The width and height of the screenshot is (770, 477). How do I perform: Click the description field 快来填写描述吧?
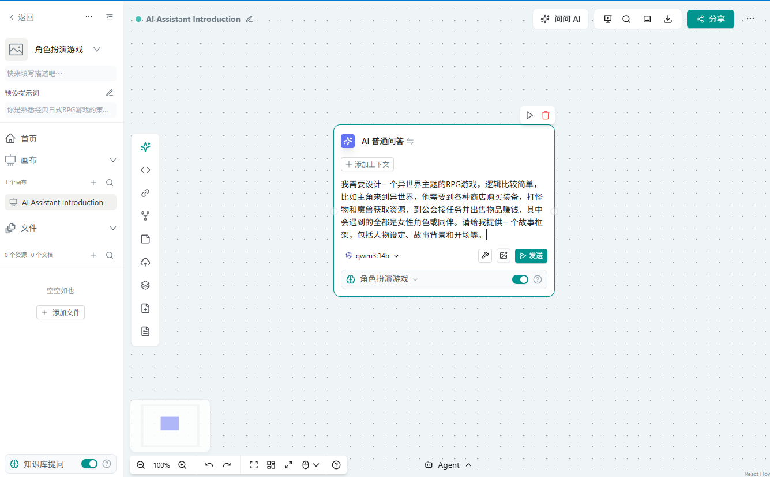(61, 74)
